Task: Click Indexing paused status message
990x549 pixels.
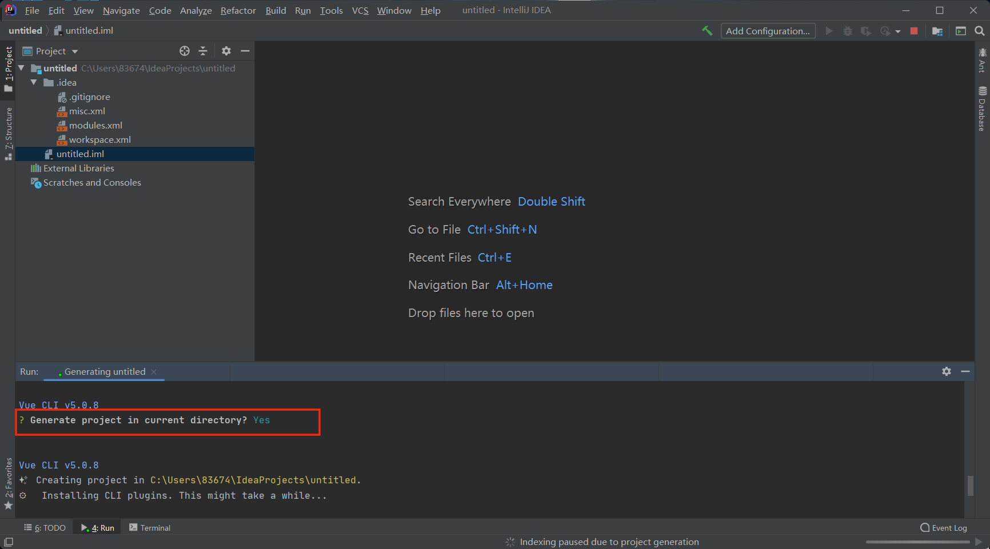Action: (609, 542)
